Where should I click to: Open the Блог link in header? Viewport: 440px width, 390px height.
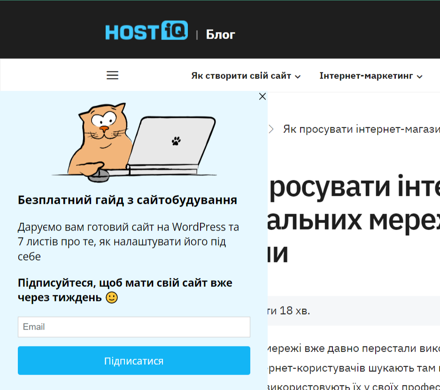coord(220,35)
